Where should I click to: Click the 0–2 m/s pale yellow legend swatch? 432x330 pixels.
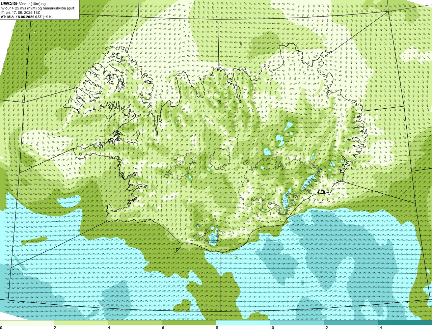tap(27, 323)
